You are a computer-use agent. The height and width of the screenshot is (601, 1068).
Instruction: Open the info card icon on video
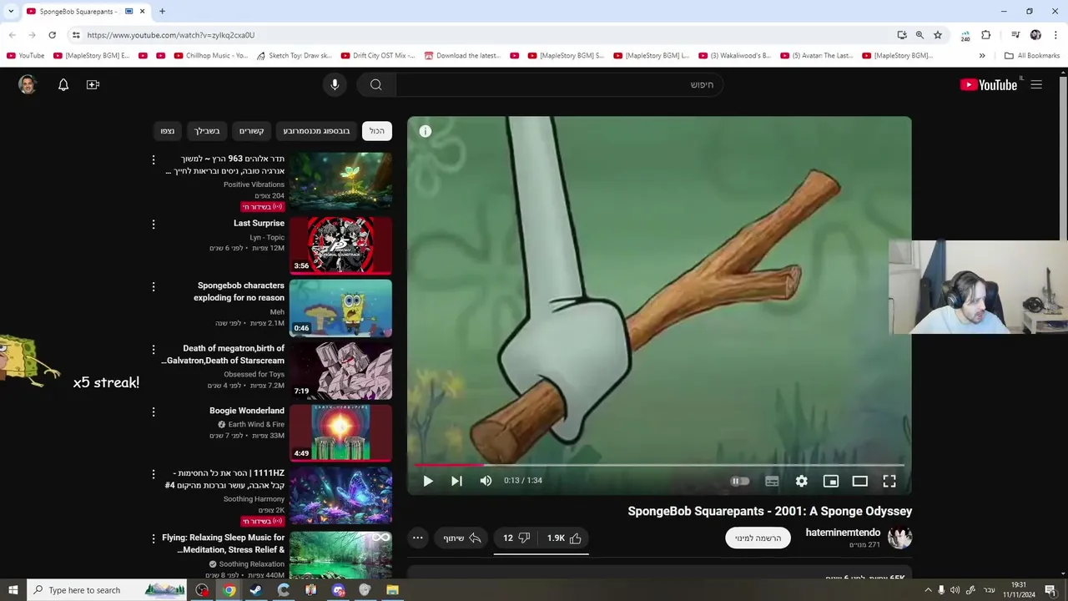425,131
